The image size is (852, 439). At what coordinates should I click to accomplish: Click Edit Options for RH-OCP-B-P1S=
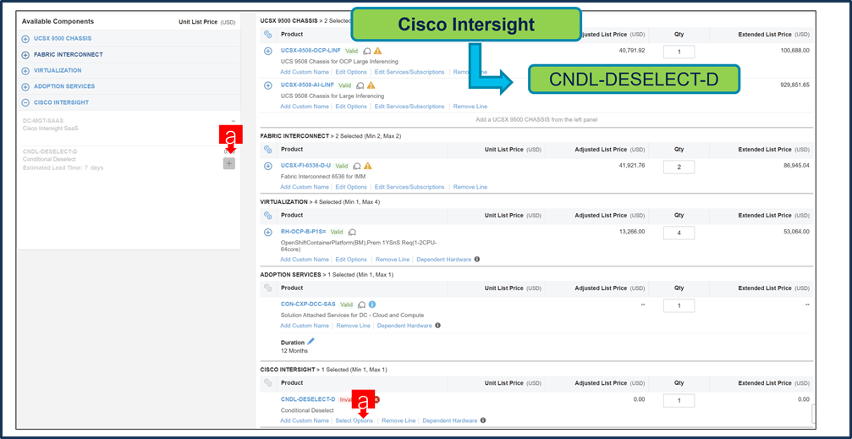(x=351, y=260)
